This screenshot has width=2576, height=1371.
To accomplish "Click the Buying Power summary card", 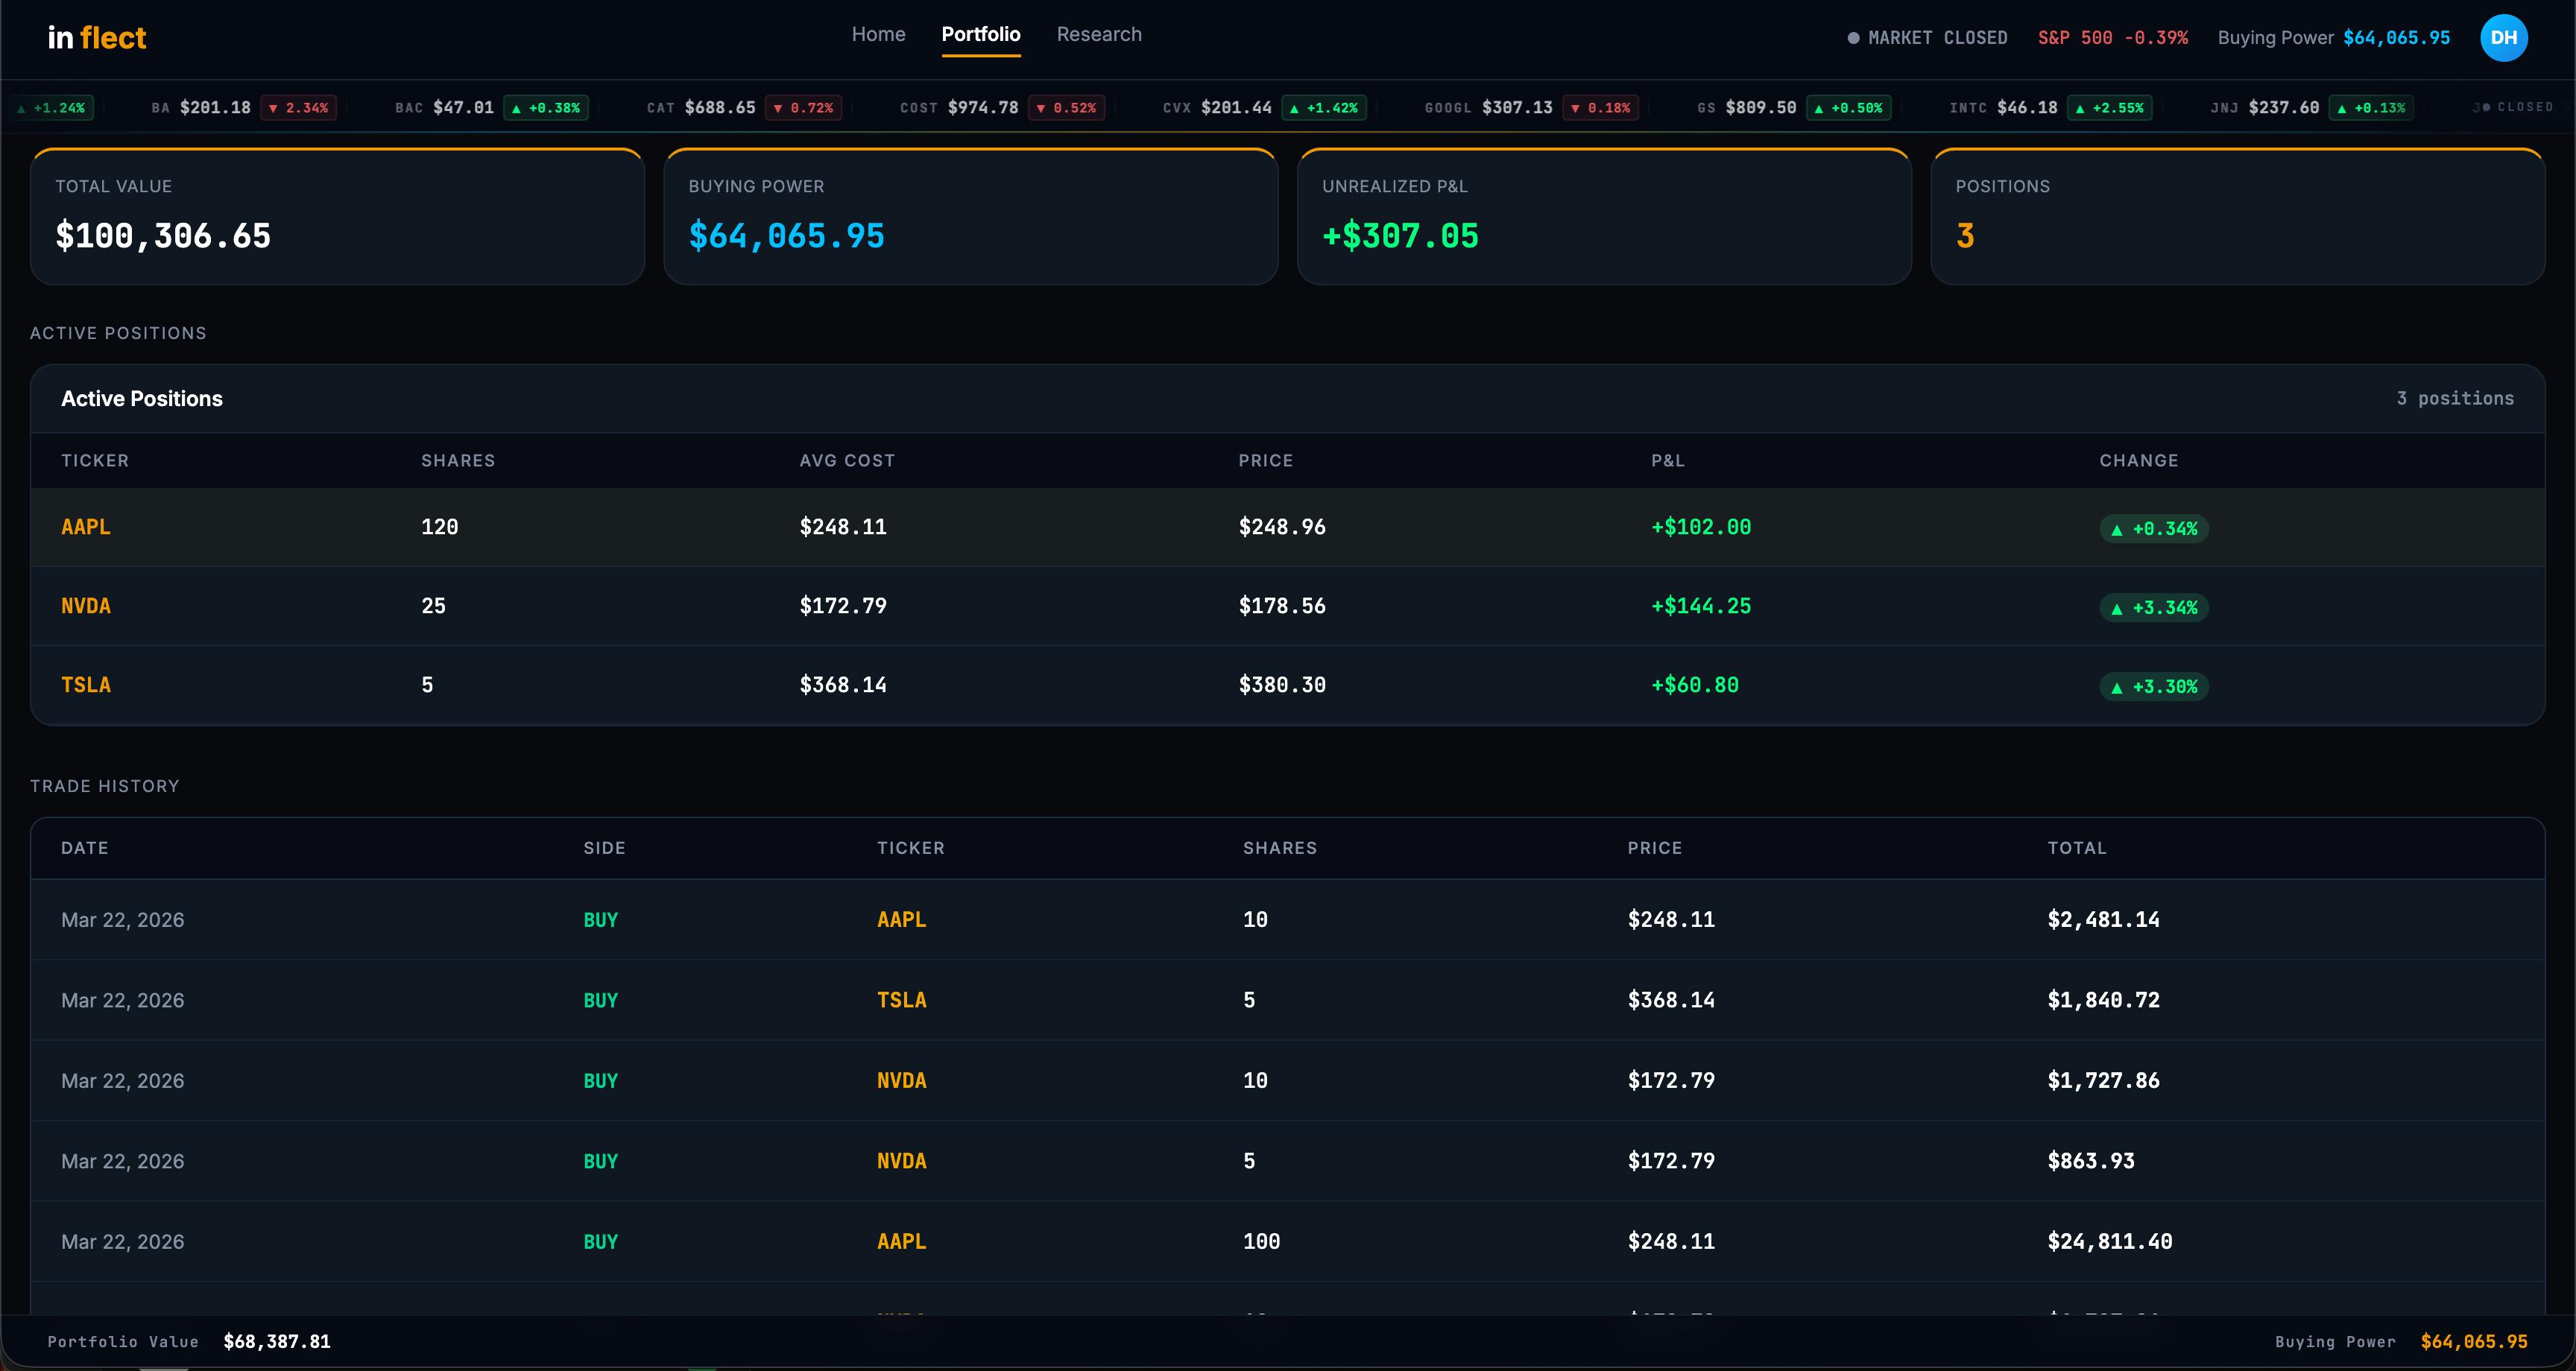I will click(970, 217).
